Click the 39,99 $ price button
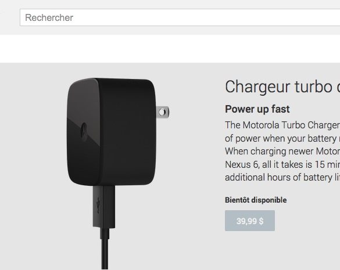This screenshot has width=340, height=270. pos(250,221)
